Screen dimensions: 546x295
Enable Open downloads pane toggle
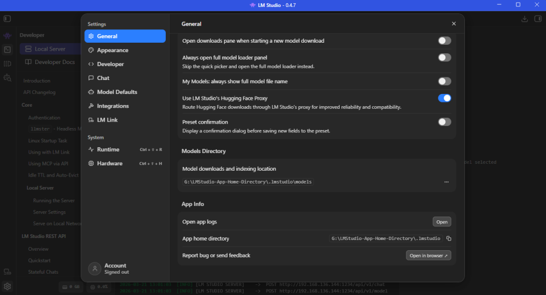coord(444,41)
